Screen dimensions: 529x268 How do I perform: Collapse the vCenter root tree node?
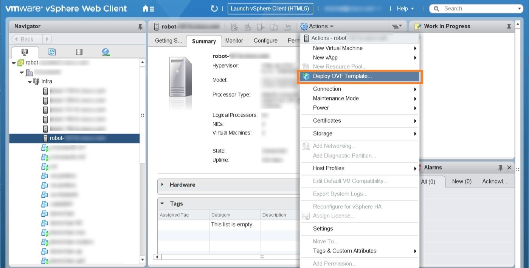pyautogui.click(x=14, y=63)
